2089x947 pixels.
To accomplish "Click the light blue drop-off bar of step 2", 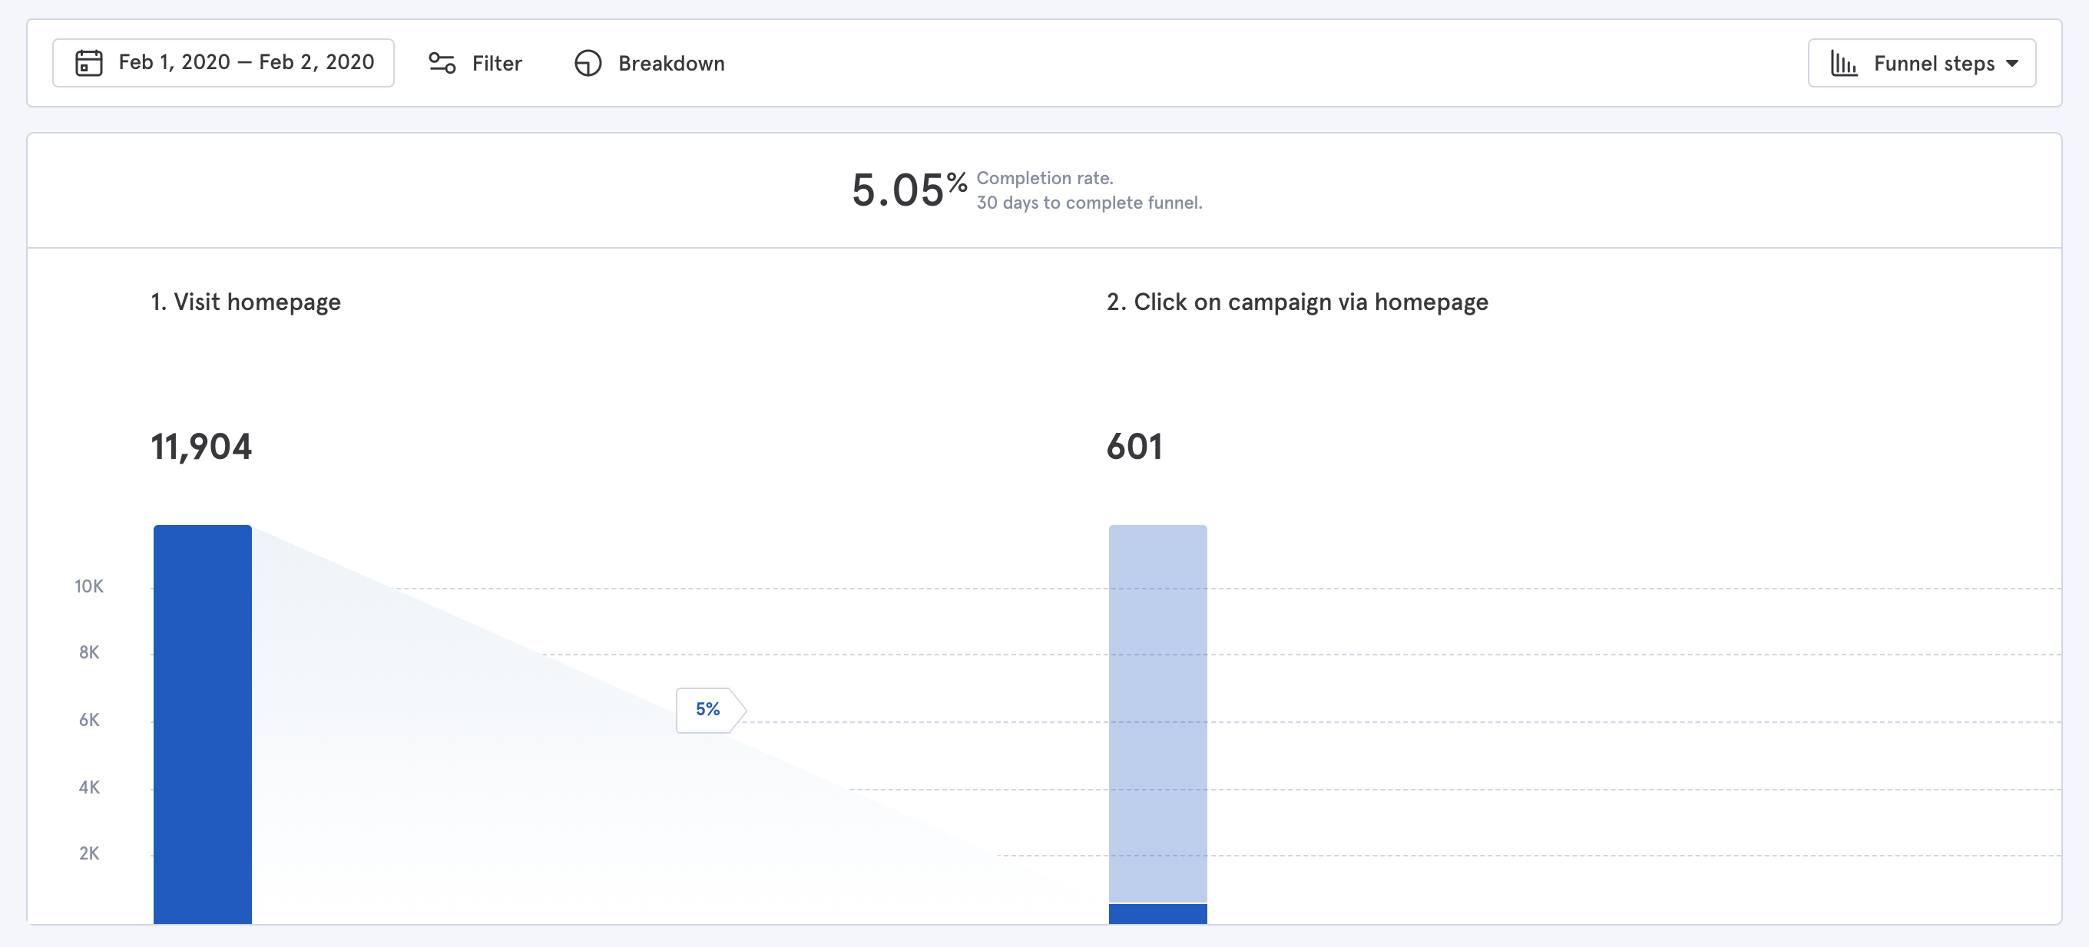I will tap(1157, 713).
